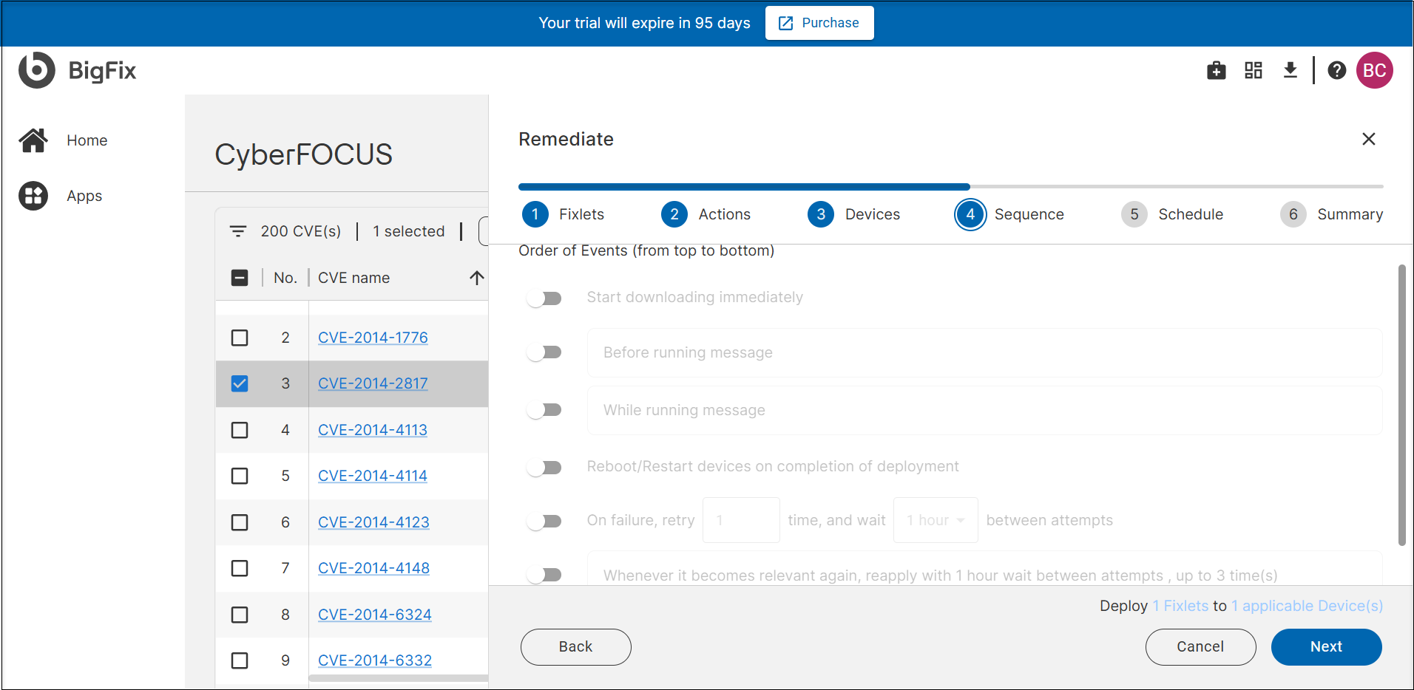The height and width of the screenshot is (690, 1414).
Task: Open the help question mark icon
Action: 1336,70
